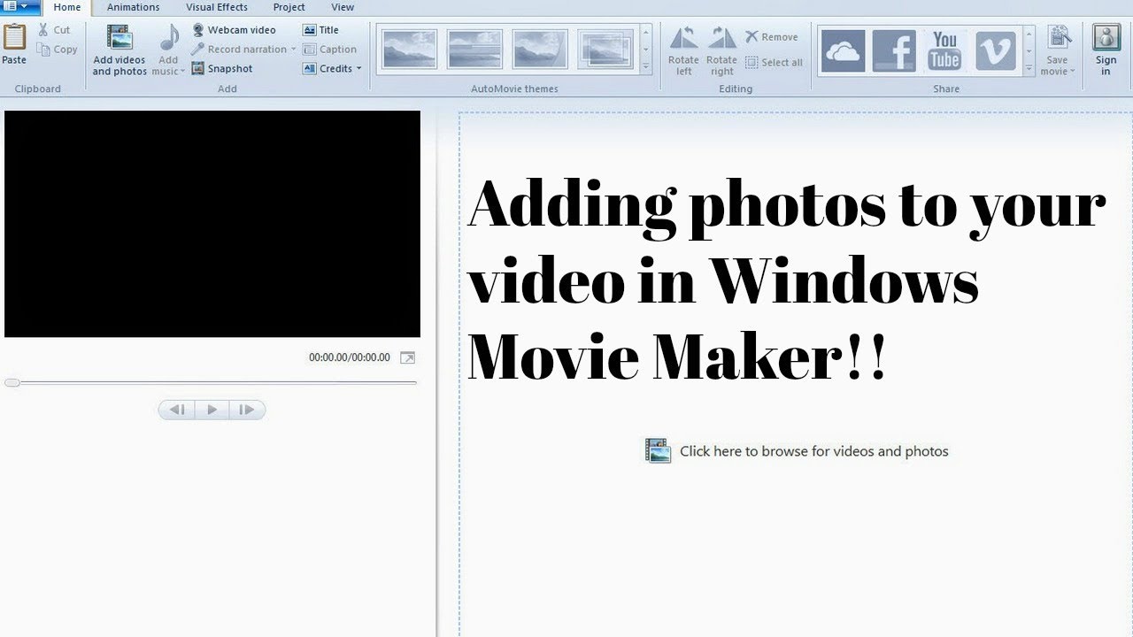This screenshot has height=637, width=1133.
Task: Click here to browse for videos and photos
Action: tap(797, 451)
